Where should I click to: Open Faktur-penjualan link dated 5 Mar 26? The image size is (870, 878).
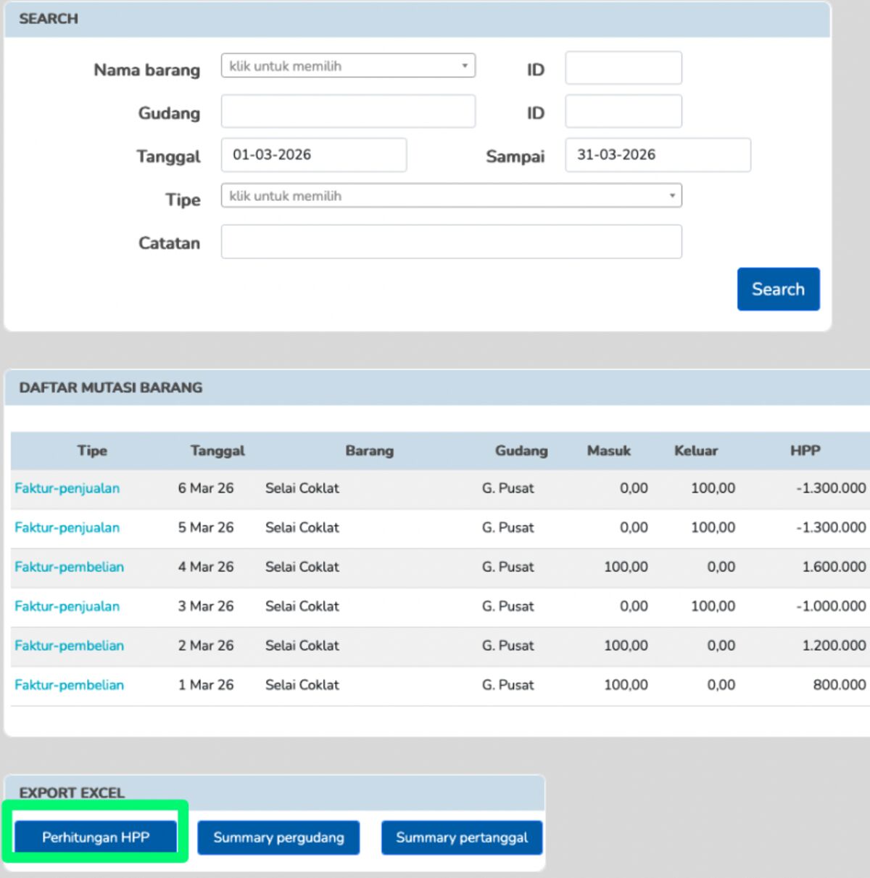(67, 528)
